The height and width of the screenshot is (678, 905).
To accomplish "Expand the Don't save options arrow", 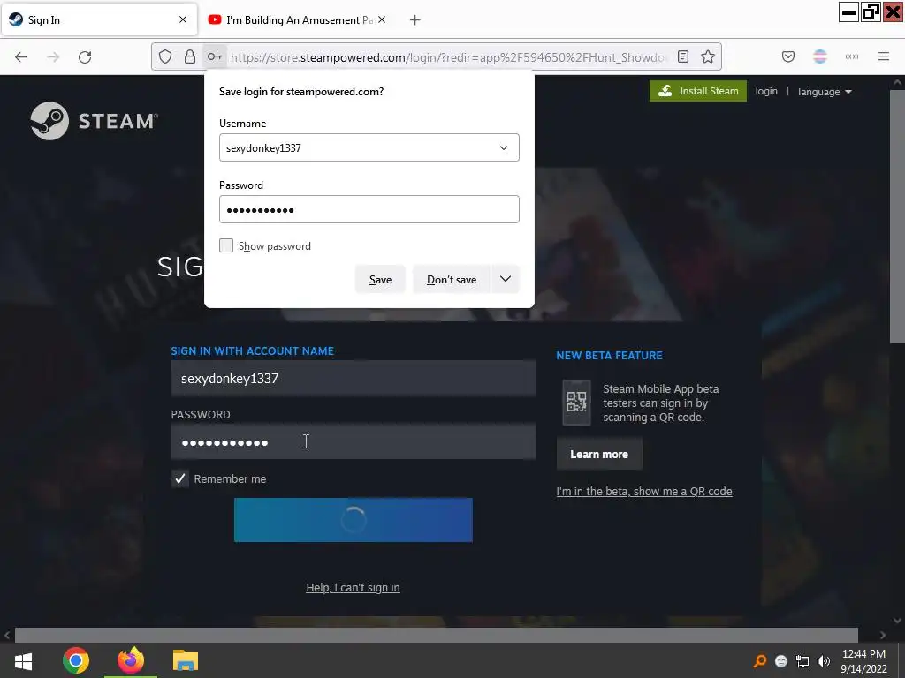I will 505,279.
